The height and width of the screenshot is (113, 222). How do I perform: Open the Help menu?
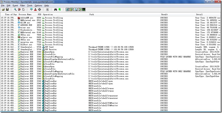pos(47,6)
